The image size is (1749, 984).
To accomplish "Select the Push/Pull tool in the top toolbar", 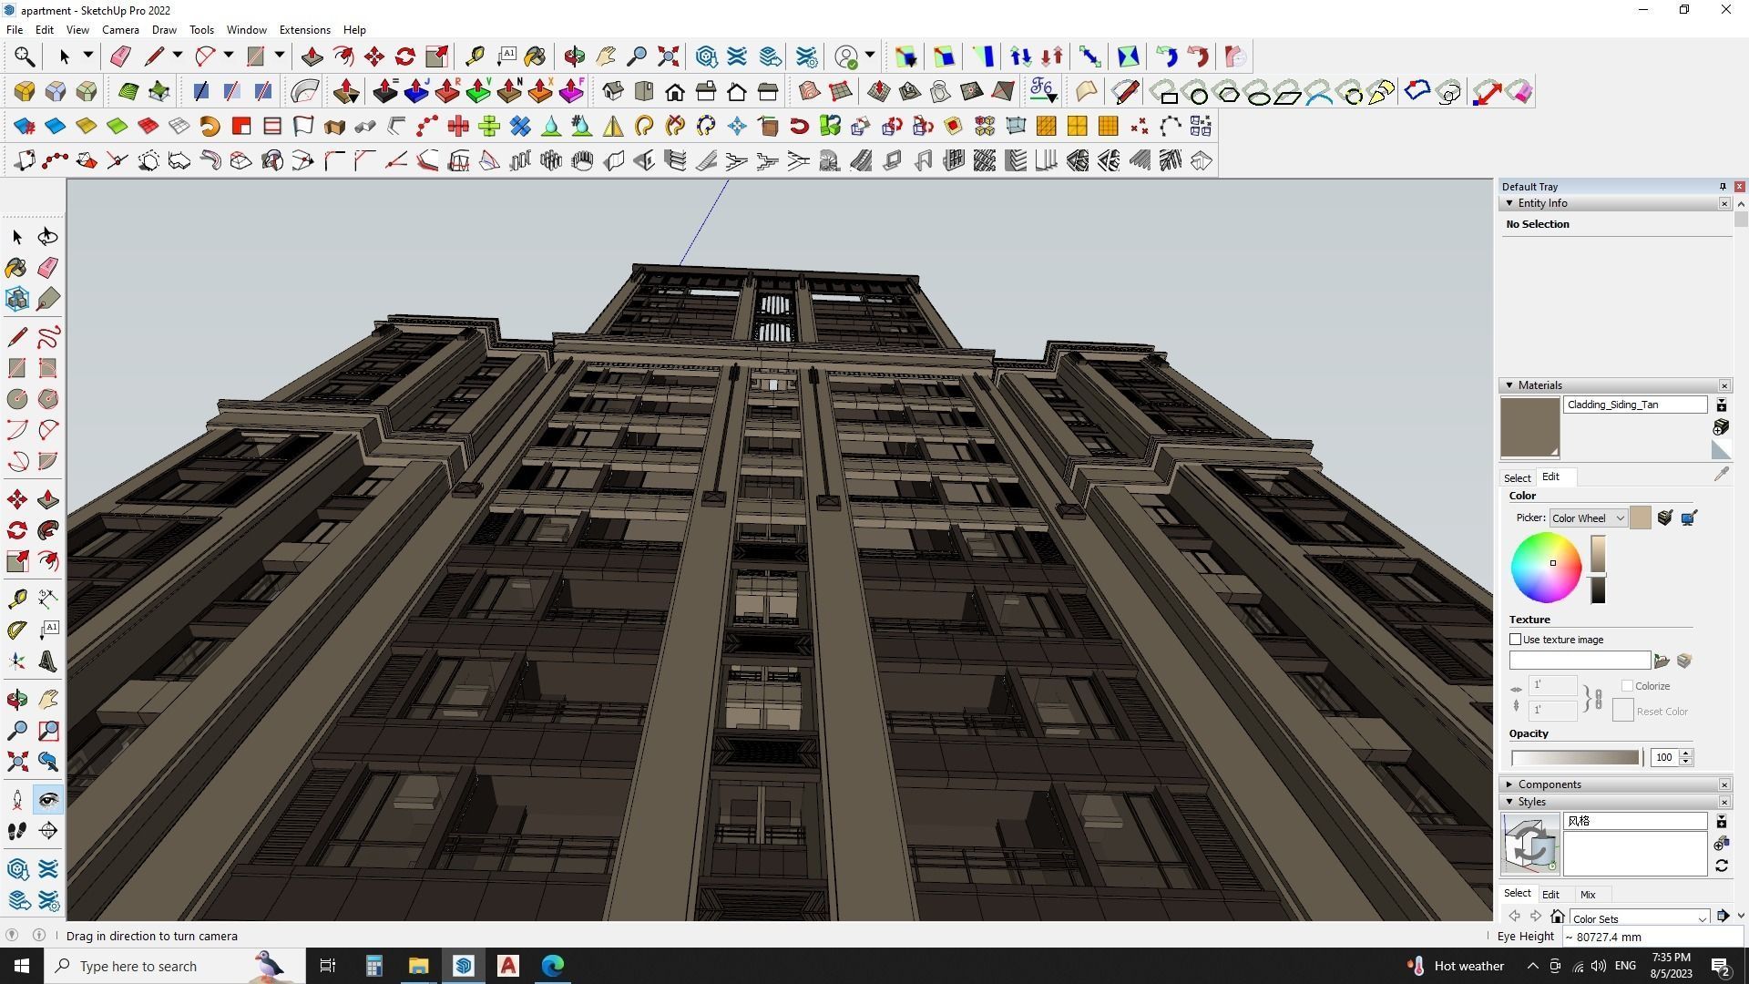I will (x=312, y=56).
